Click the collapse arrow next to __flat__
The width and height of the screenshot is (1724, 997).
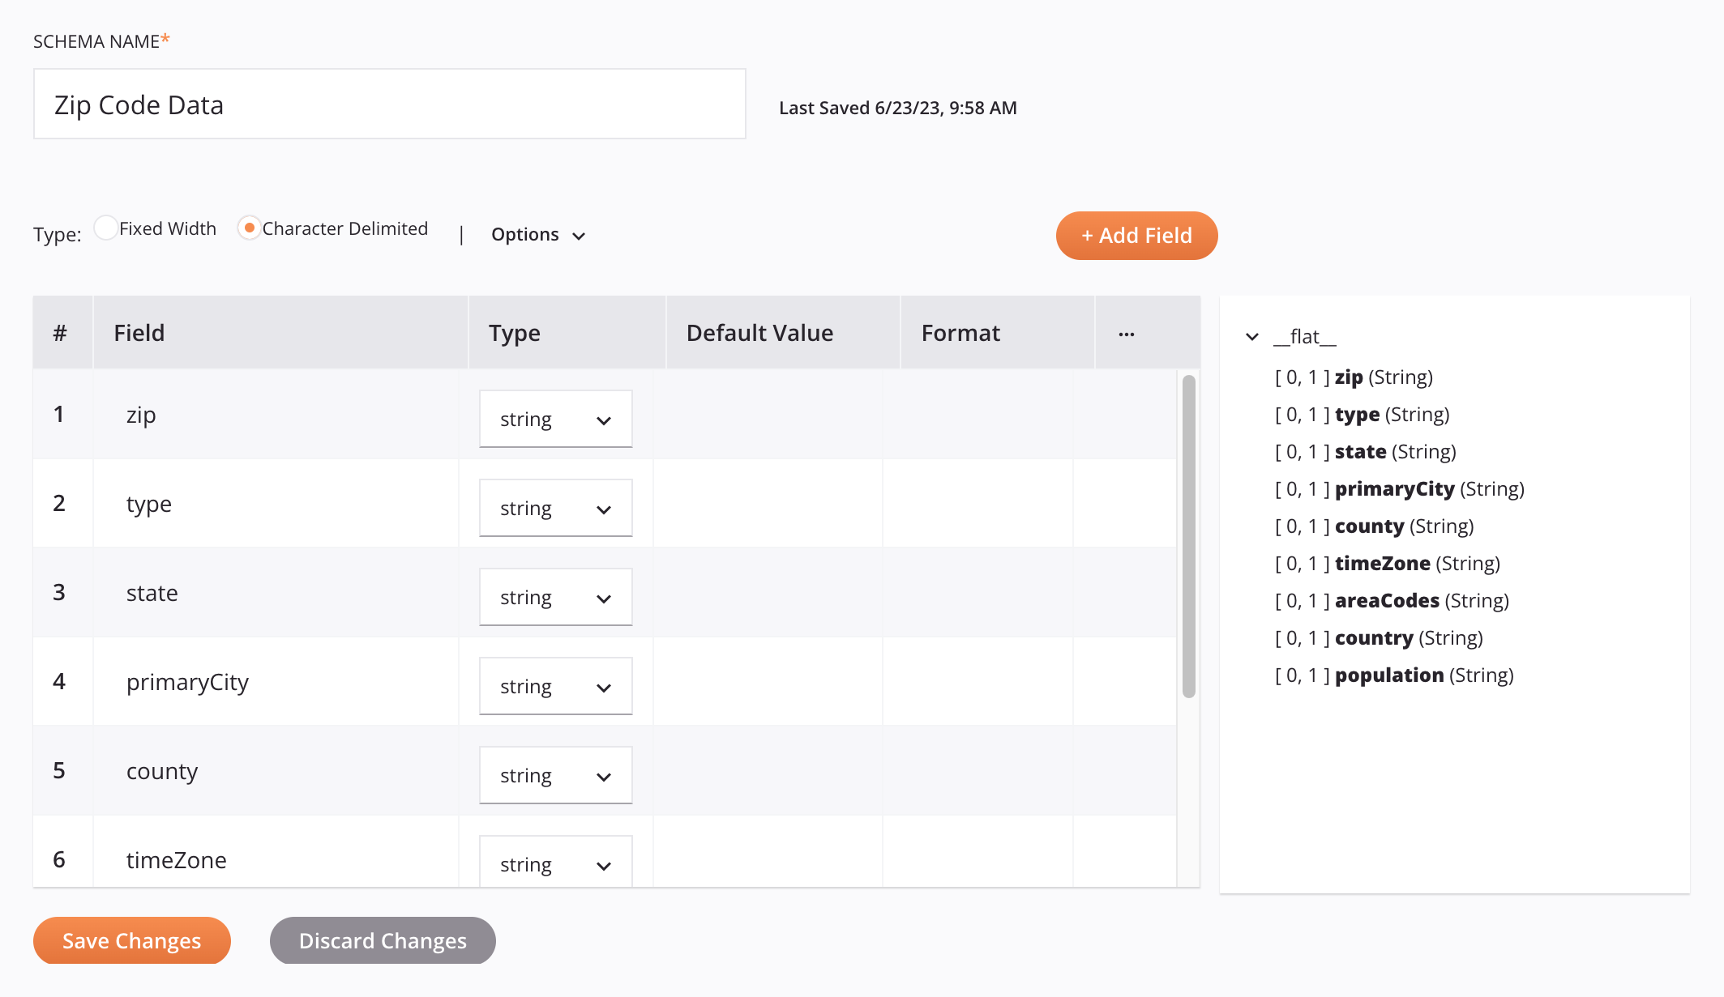pyautogui.click(x=1251, y=336)
